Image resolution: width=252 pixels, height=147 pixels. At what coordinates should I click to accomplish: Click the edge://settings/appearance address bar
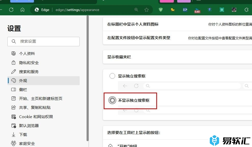point(89,10)
